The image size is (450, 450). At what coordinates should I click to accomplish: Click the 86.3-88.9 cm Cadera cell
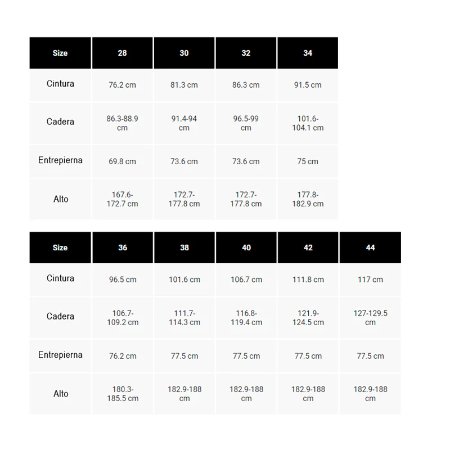coord(122,123)
